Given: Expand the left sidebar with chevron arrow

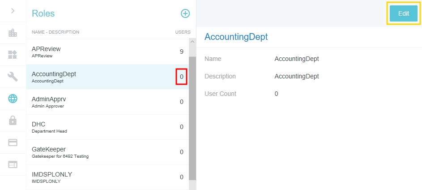Looking at the screenshot, I should [x=13, y=10].
